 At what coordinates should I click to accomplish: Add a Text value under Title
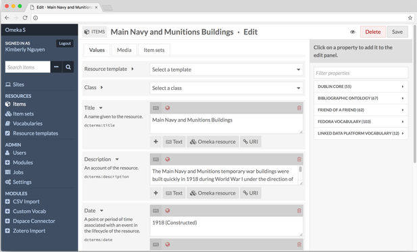click(174, 142)
